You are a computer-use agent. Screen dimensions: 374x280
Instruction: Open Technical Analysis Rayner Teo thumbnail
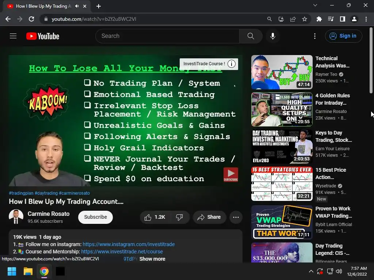[282, 72]
